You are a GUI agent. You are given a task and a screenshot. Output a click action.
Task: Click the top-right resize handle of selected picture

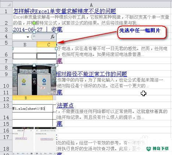pyautogui.click(x=56, y=32)
